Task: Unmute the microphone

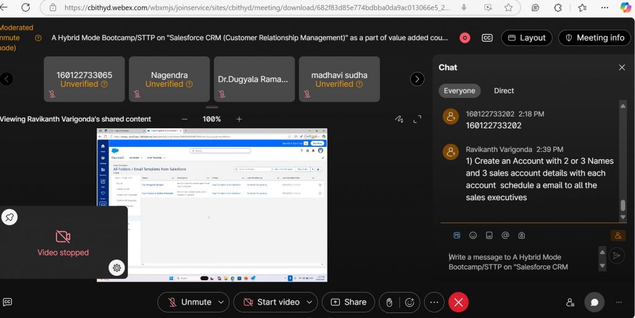Action: point(189,303)
